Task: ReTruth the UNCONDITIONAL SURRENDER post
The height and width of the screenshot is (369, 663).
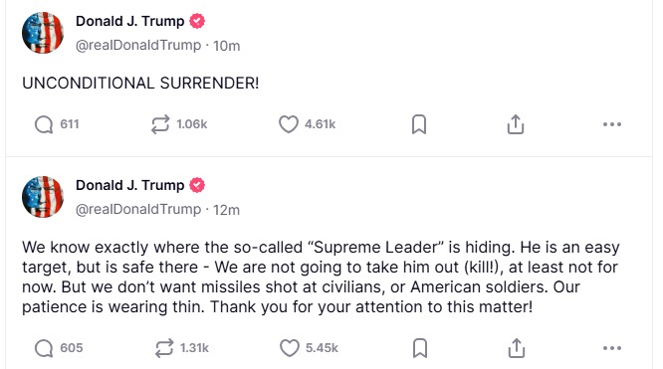Action: [x=160, y=124]
